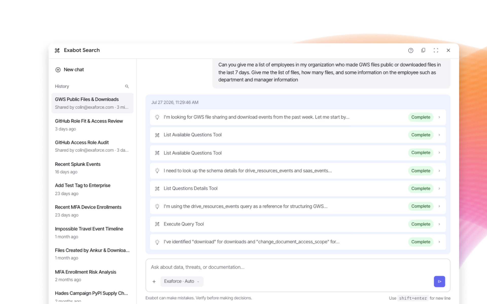Click the 'History' section label

pyautogui.click(x=62, y=86)
